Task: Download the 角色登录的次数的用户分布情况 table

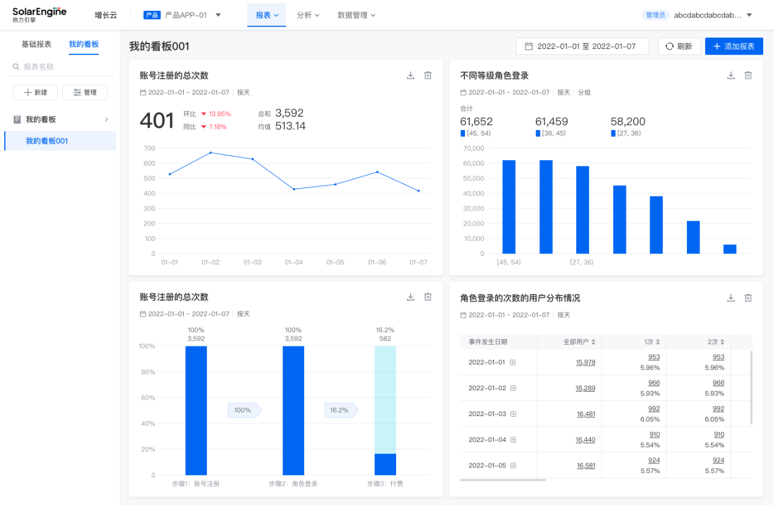Action: pos(730,298)
